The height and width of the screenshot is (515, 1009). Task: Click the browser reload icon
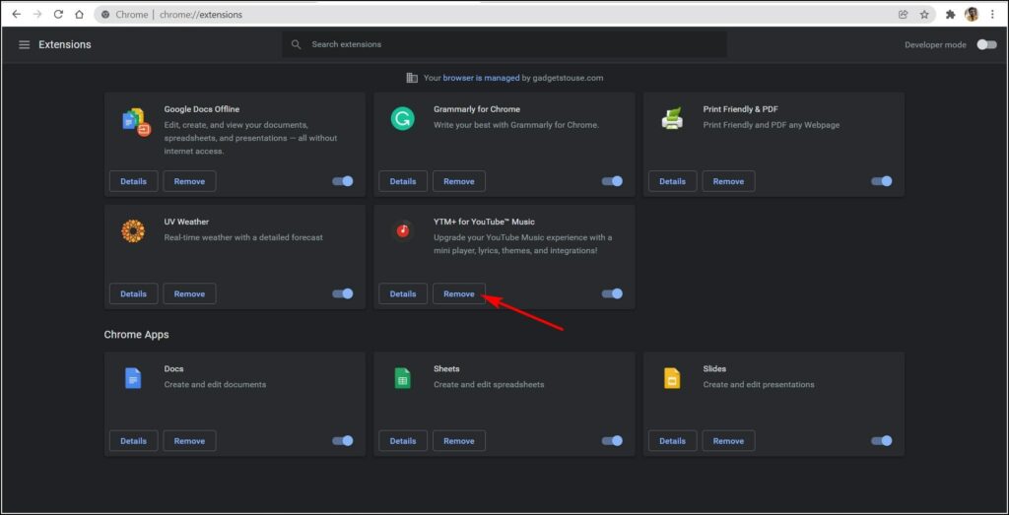pyautogui.click(x=58, y=14)
